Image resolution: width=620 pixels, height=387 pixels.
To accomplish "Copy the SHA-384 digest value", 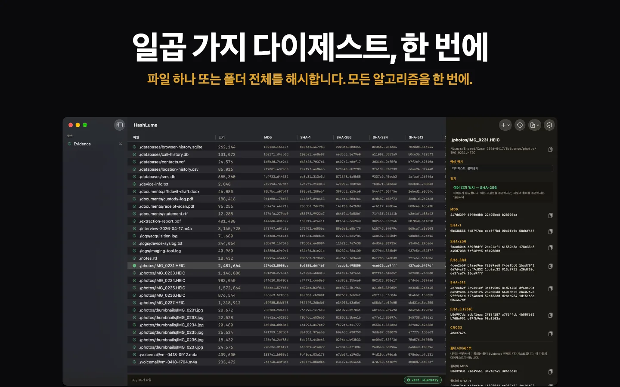I will pos(550,266).
